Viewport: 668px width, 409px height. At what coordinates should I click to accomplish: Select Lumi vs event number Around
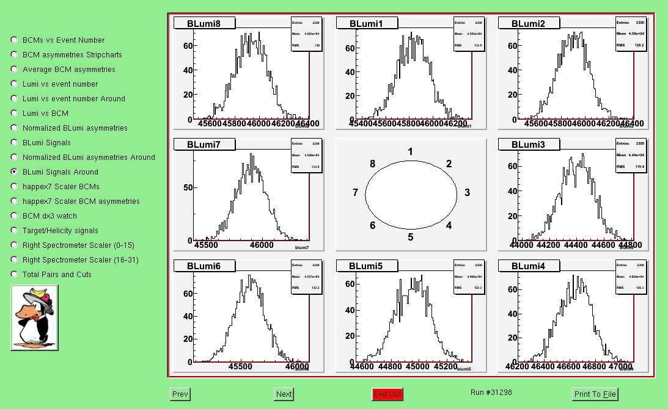pos(14,98)
